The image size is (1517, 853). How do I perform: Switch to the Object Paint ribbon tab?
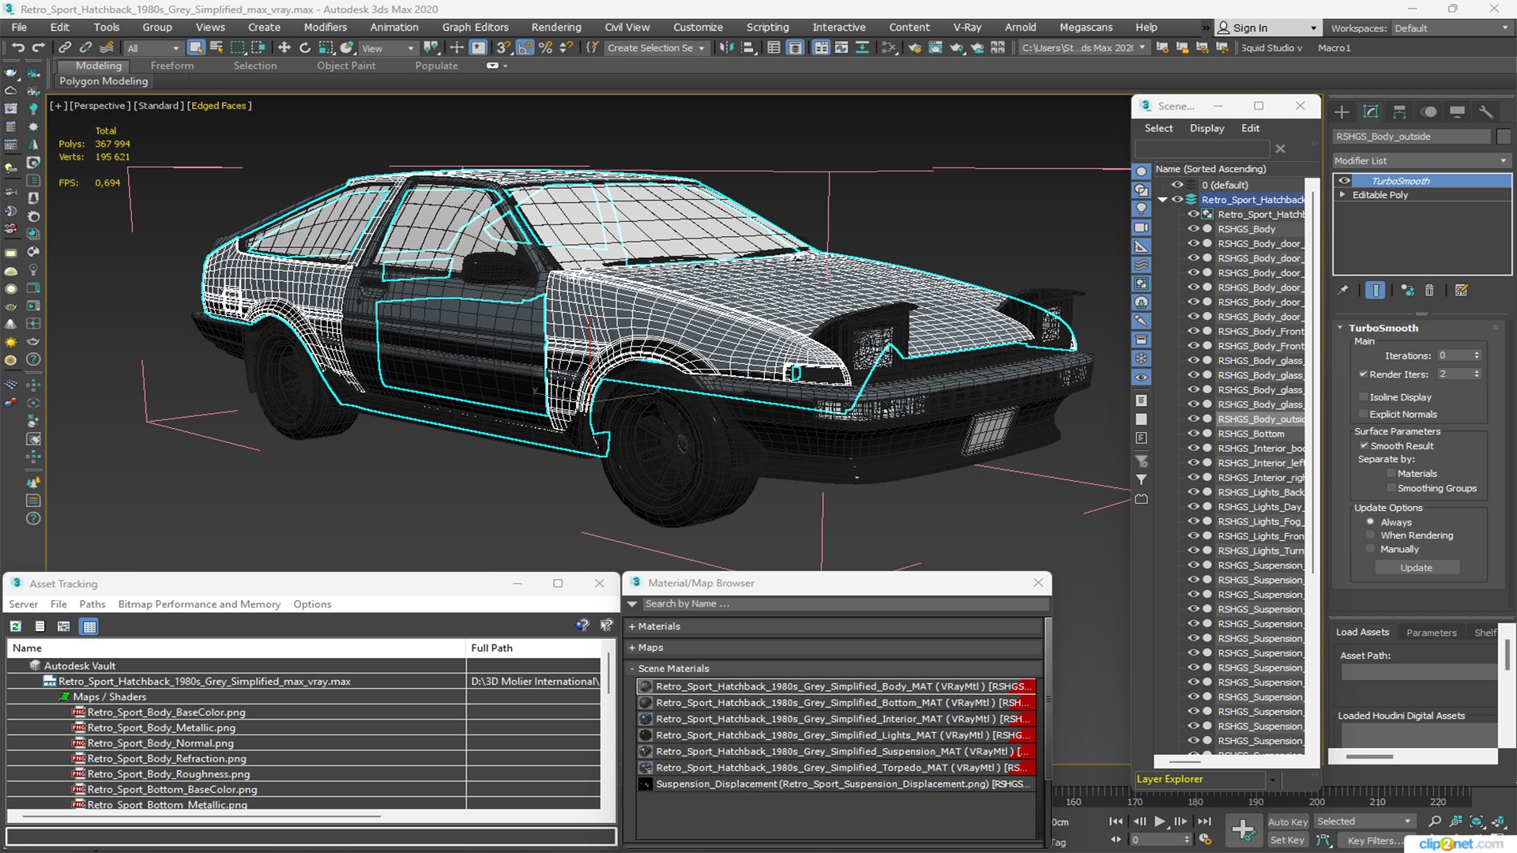coord(346,66)
